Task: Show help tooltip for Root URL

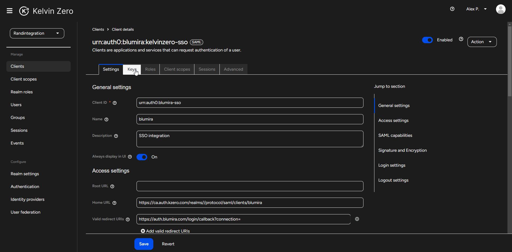Action: tap(112, 186)
